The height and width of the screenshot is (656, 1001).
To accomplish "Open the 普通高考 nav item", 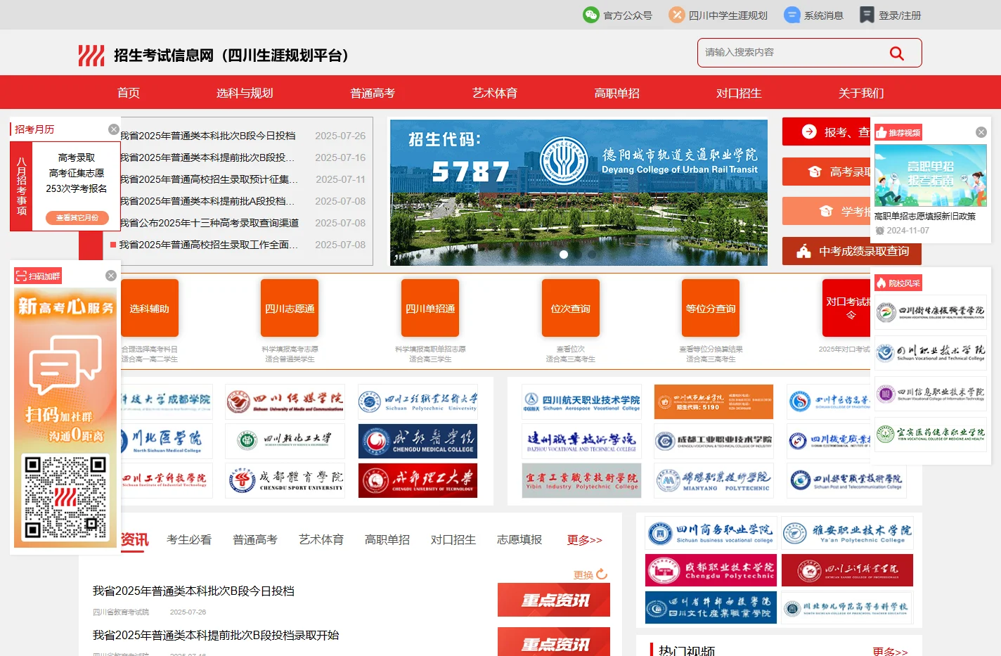I will pyautogui.click(x=373, y=93).
